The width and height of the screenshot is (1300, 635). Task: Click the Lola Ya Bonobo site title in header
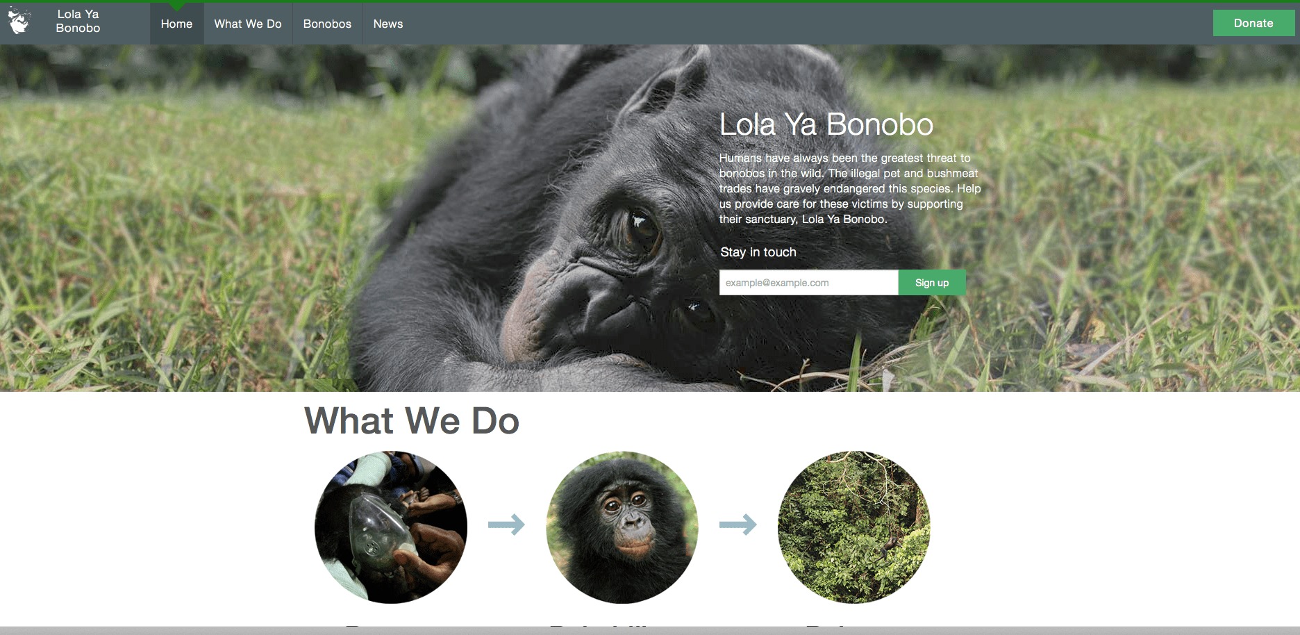[78, 21]
